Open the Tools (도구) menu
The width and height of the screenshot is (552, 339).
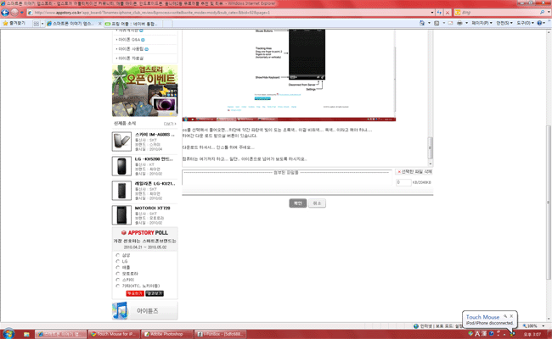coord(525,23)
